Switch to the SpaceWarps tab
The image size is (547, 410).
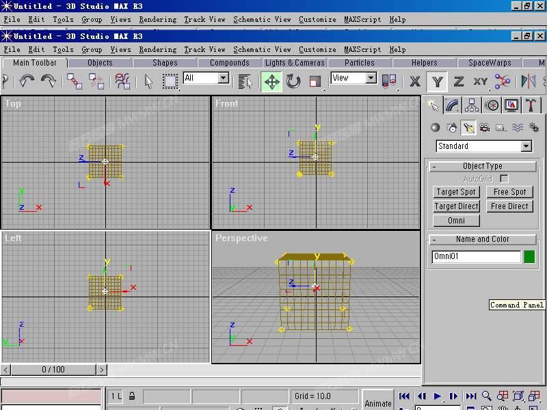point(490,63)
